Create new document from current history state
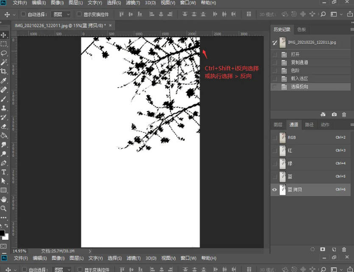The image size is (354, 272). pos(323,114)
